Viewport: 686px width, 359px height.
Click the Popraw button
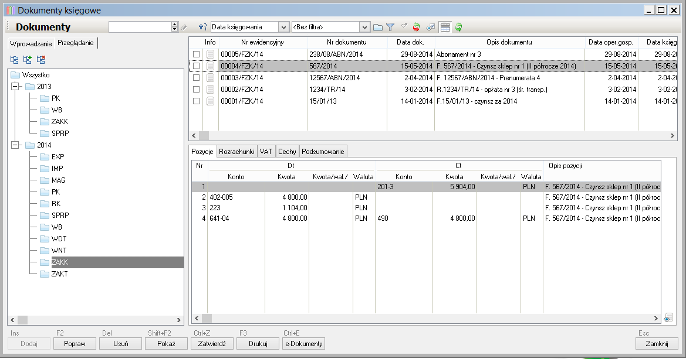[x=75, y=344]
